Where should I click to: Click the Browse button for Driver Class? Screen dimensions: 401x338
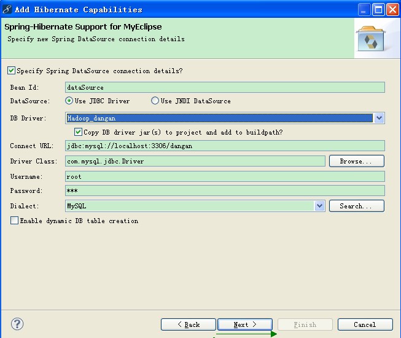(x=357, y=161)
